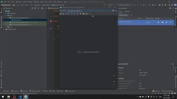Screen dimensions: 177x99
Task: Open the Navigate menu
Action: point(19,2)
